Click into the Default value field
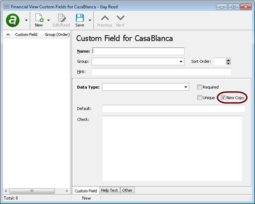This screenshot has width=255, height=204. tap(173, 108)
